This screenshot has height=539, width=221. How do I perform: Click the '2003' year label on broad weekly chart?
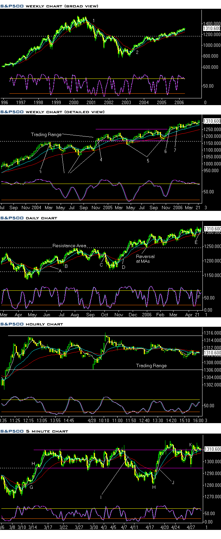tap(126, 102)
